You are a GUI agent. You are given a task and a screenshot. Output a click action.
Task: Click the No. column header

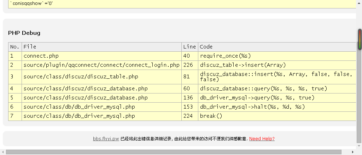[14, 47]
